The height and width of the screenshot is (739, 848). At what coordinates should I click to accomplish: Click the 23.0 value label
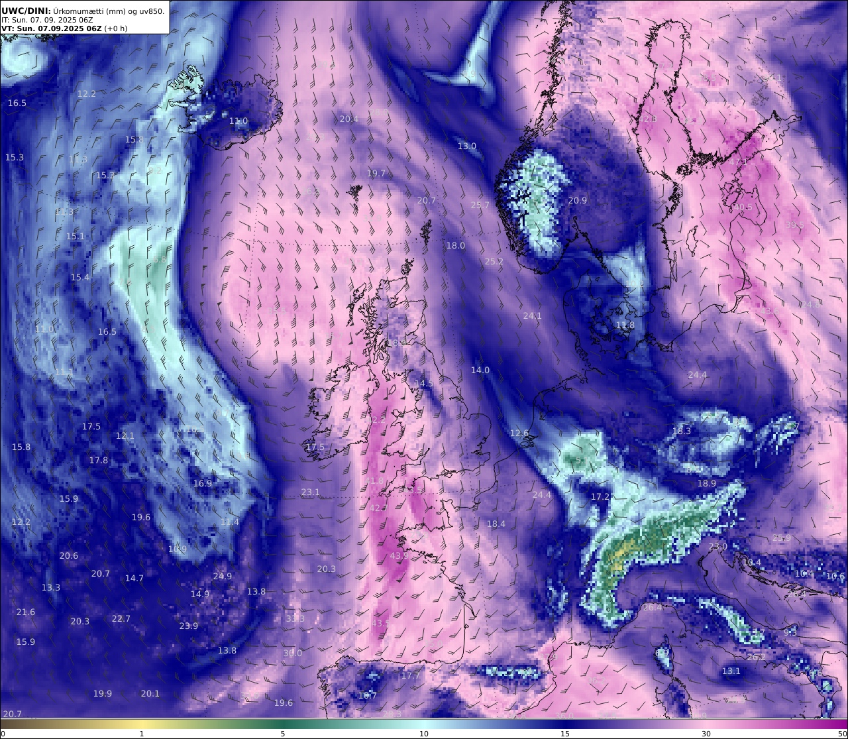[x=718, y=546]
